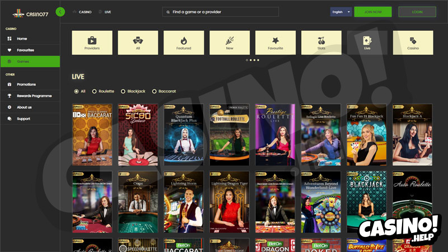Screen dimensions: 448x252
Task: Open Lightning Storm game
Action: tap(184, 202)
